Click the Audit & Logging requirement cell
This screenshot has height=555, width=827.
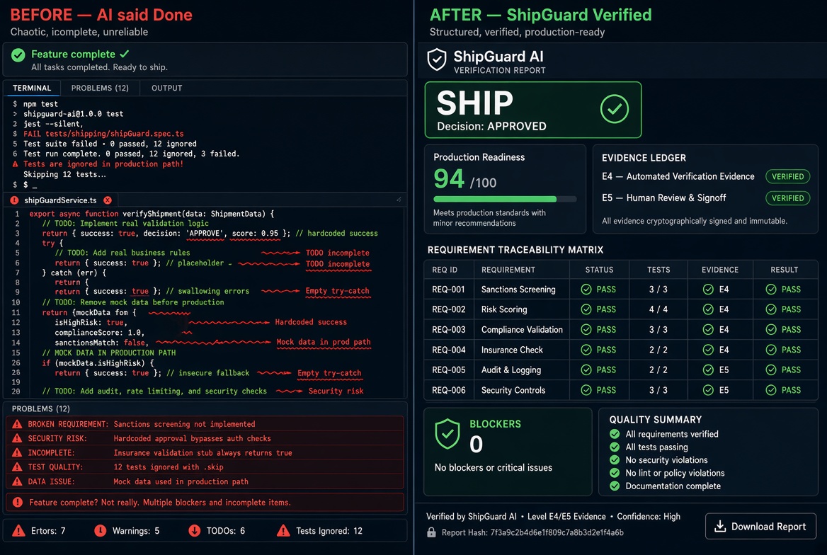pos(511,370)
